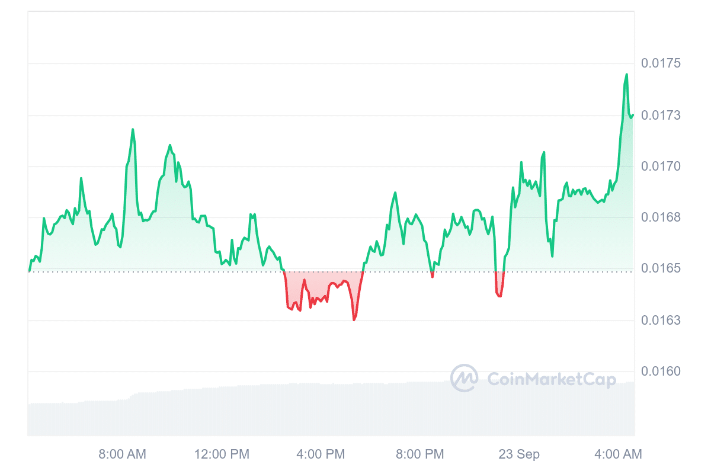The width and height of the screenshot is (711, 474).
Task: Click the 0.0170 y-axis label
Action: tap(661, 166)
